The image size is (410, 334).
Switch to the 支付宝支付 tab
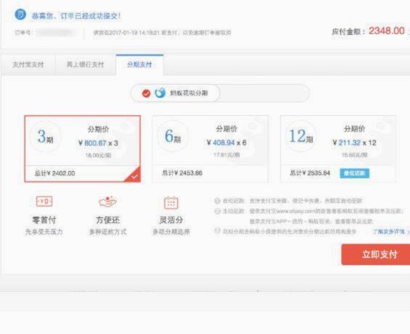28,64
